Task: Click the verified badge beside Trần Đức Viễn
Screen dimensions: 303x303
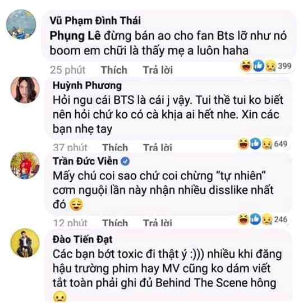Action: point(125,161)
